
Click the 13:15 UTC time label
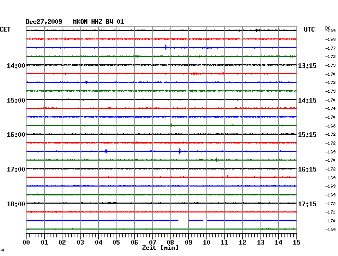point(307,66)
